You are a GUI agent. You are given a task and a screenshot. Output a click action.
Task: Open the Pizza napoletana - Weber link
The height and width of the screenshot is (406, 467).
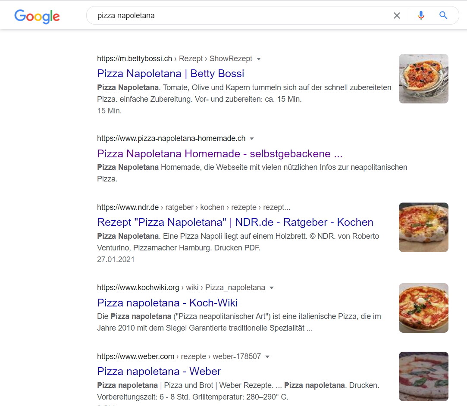click(159, 372)
